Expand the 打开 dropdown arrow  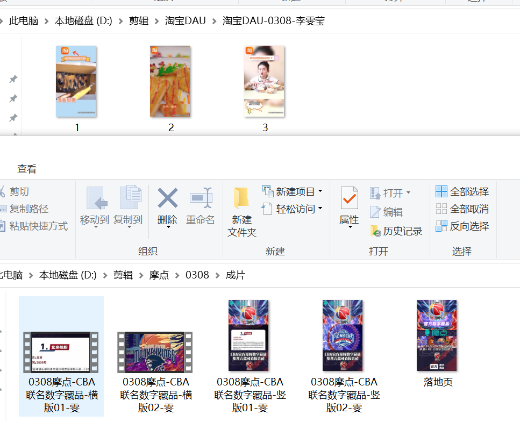click(x=408, y=192)
